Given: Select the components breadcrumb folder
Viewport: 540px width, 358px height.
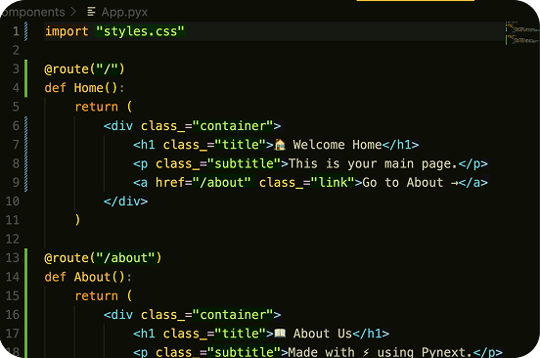Looking at the screenshot, I should (32, 12).
